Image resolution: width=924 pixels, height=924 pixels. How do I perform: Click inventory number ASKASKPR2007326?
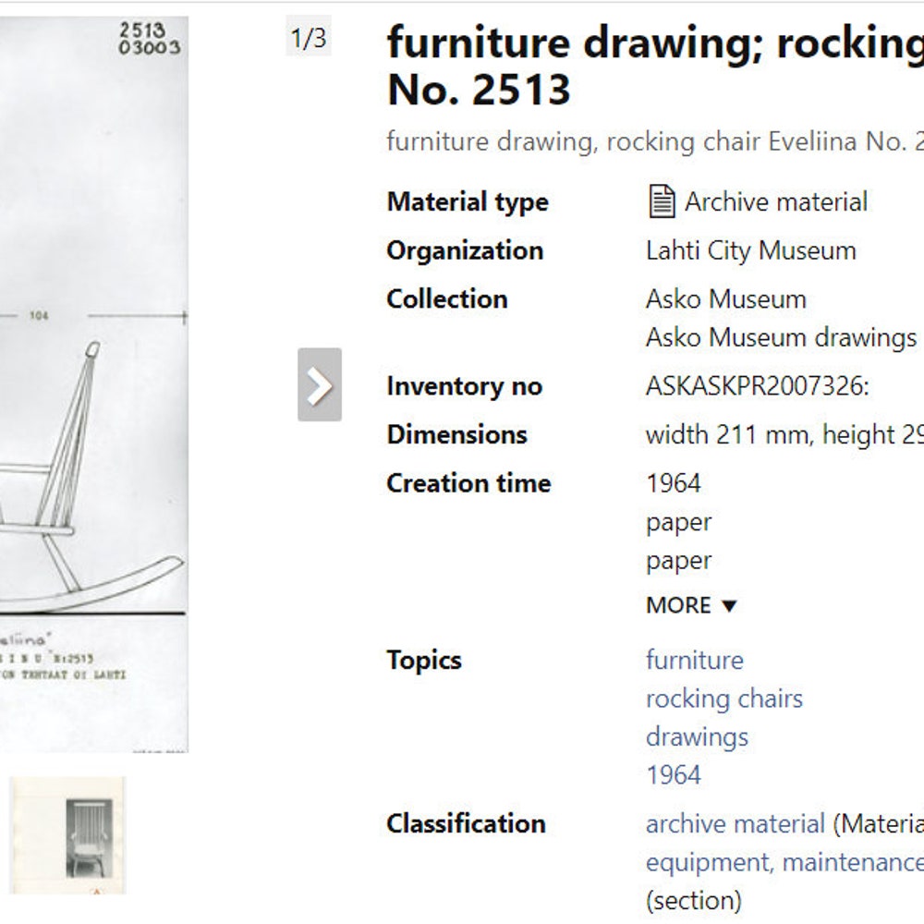(757, 386)
